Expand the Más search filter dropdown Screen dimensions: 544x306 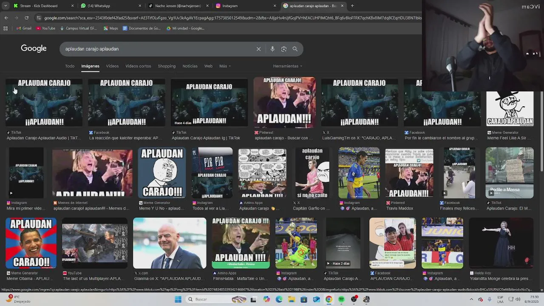pyautogui.click(x=225, y=66)
